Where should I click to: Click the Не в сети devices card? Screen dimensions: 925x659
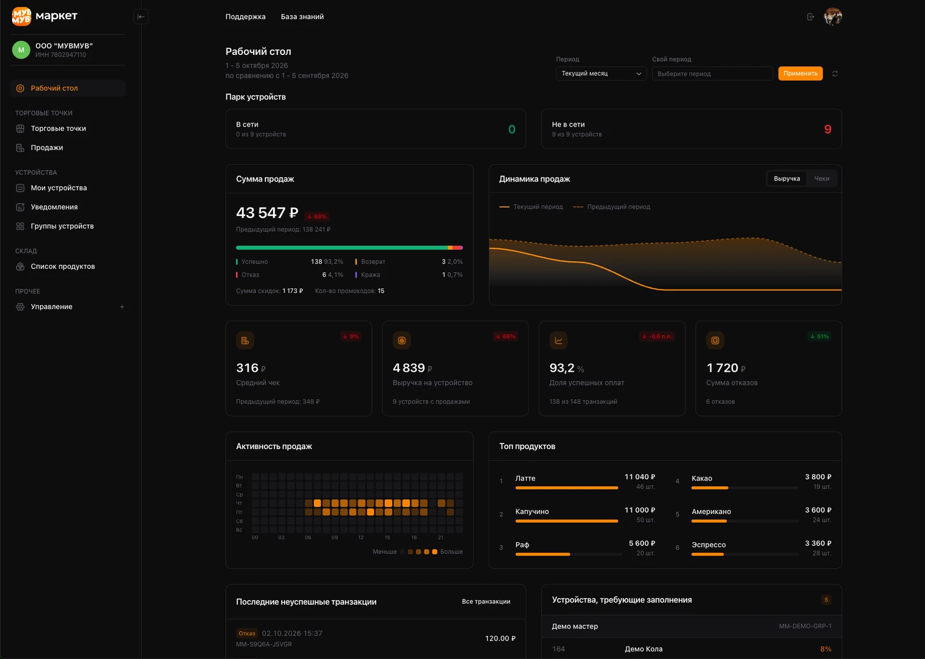[691, 129]
